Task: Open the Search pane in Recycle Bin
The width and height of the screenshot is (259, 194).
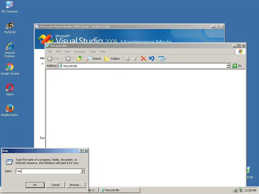Action: tap(94, 59)
